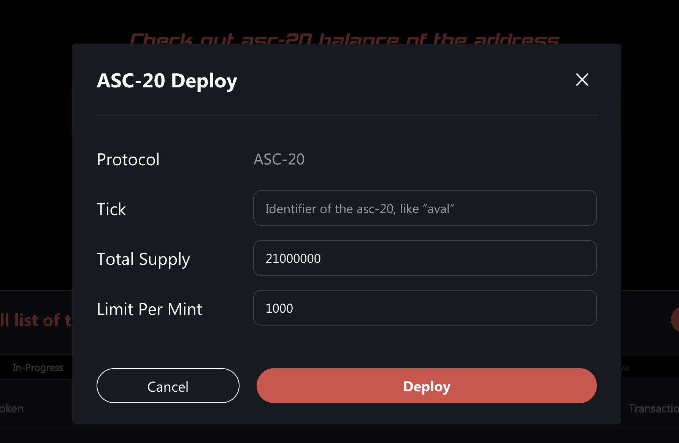This screenshot has width=679, height=443.
Task: Click the ASC-20 protocol value text
Action: (279, 159)
